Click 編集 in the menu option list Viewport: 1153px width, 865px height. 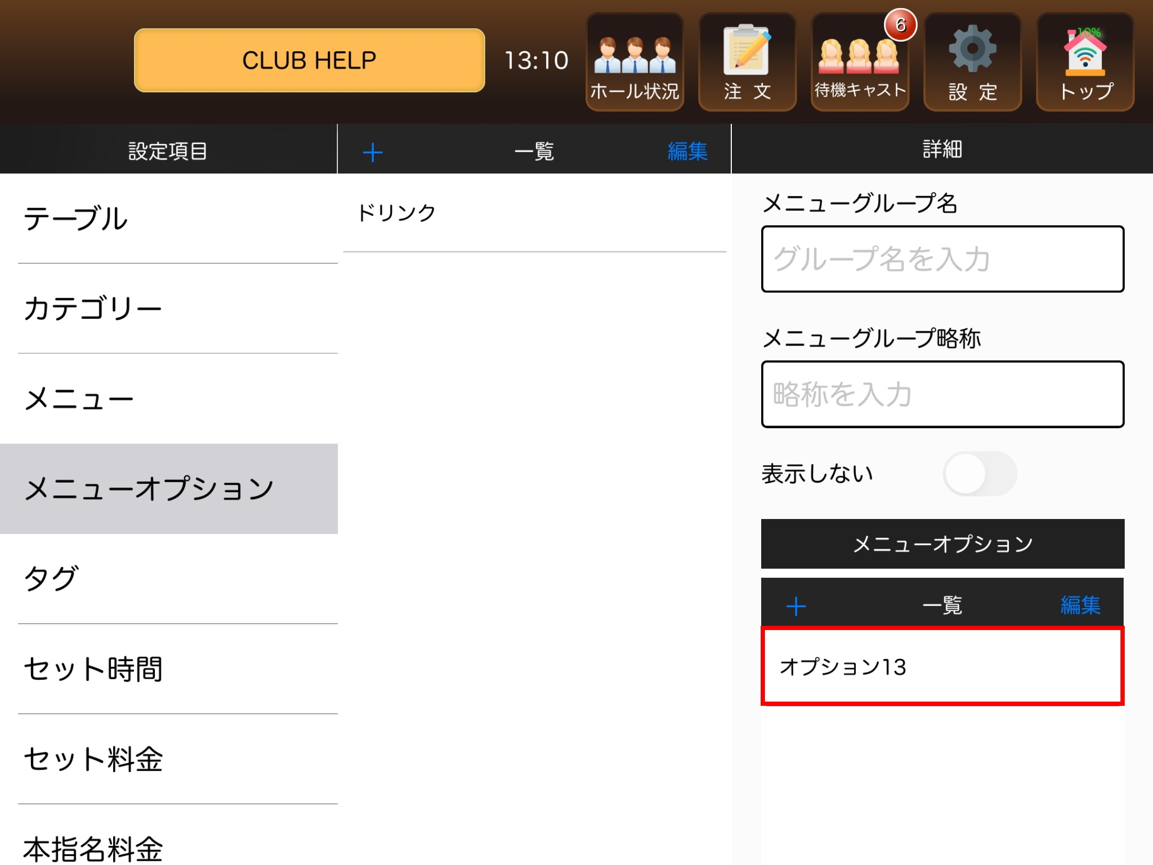(1080, 605)
